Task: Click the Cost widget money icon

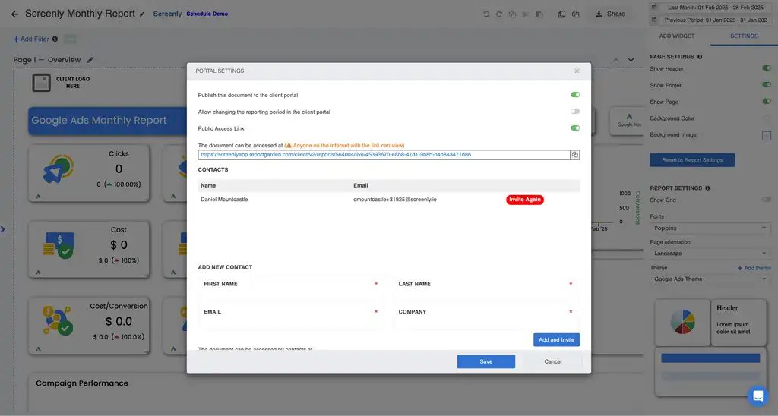Action: tap(59, 245)
